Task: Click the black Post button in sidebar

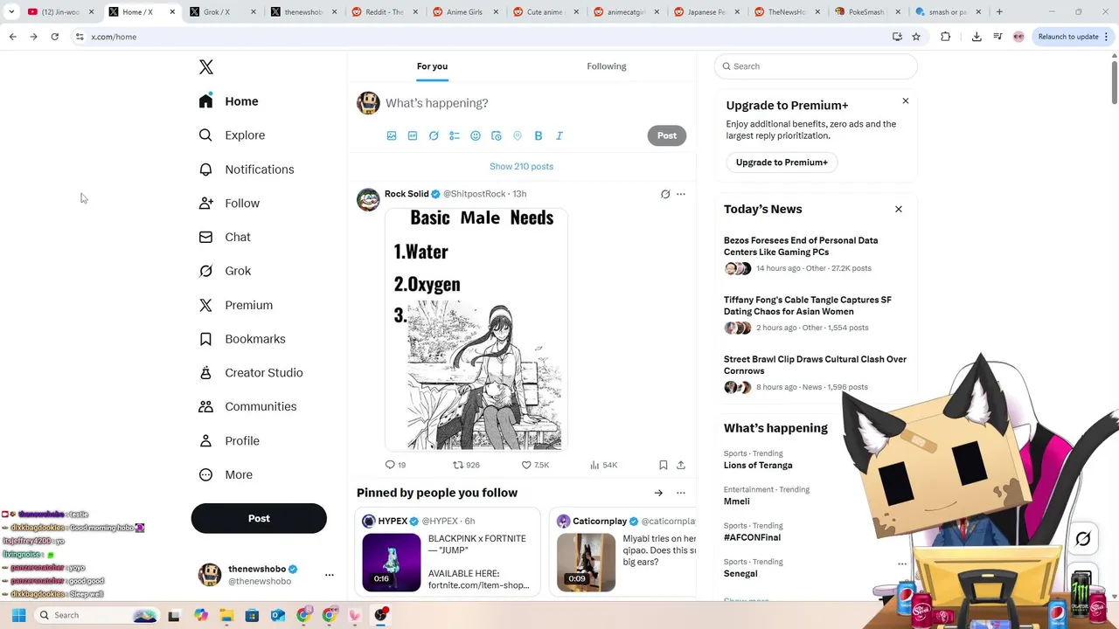Action: (x=259, y=518)
